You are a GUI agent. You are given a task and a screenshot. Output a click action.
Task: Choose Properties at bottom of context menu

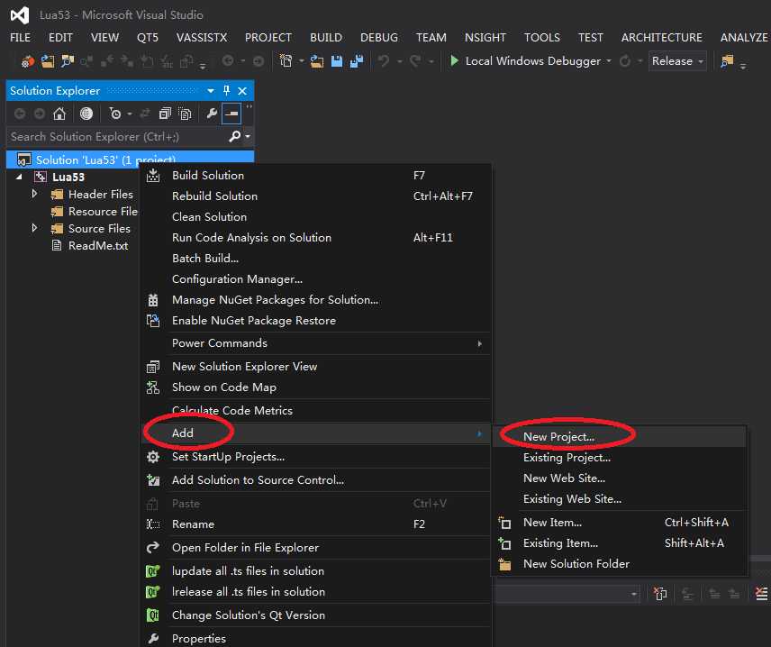[x=316, y=638]
